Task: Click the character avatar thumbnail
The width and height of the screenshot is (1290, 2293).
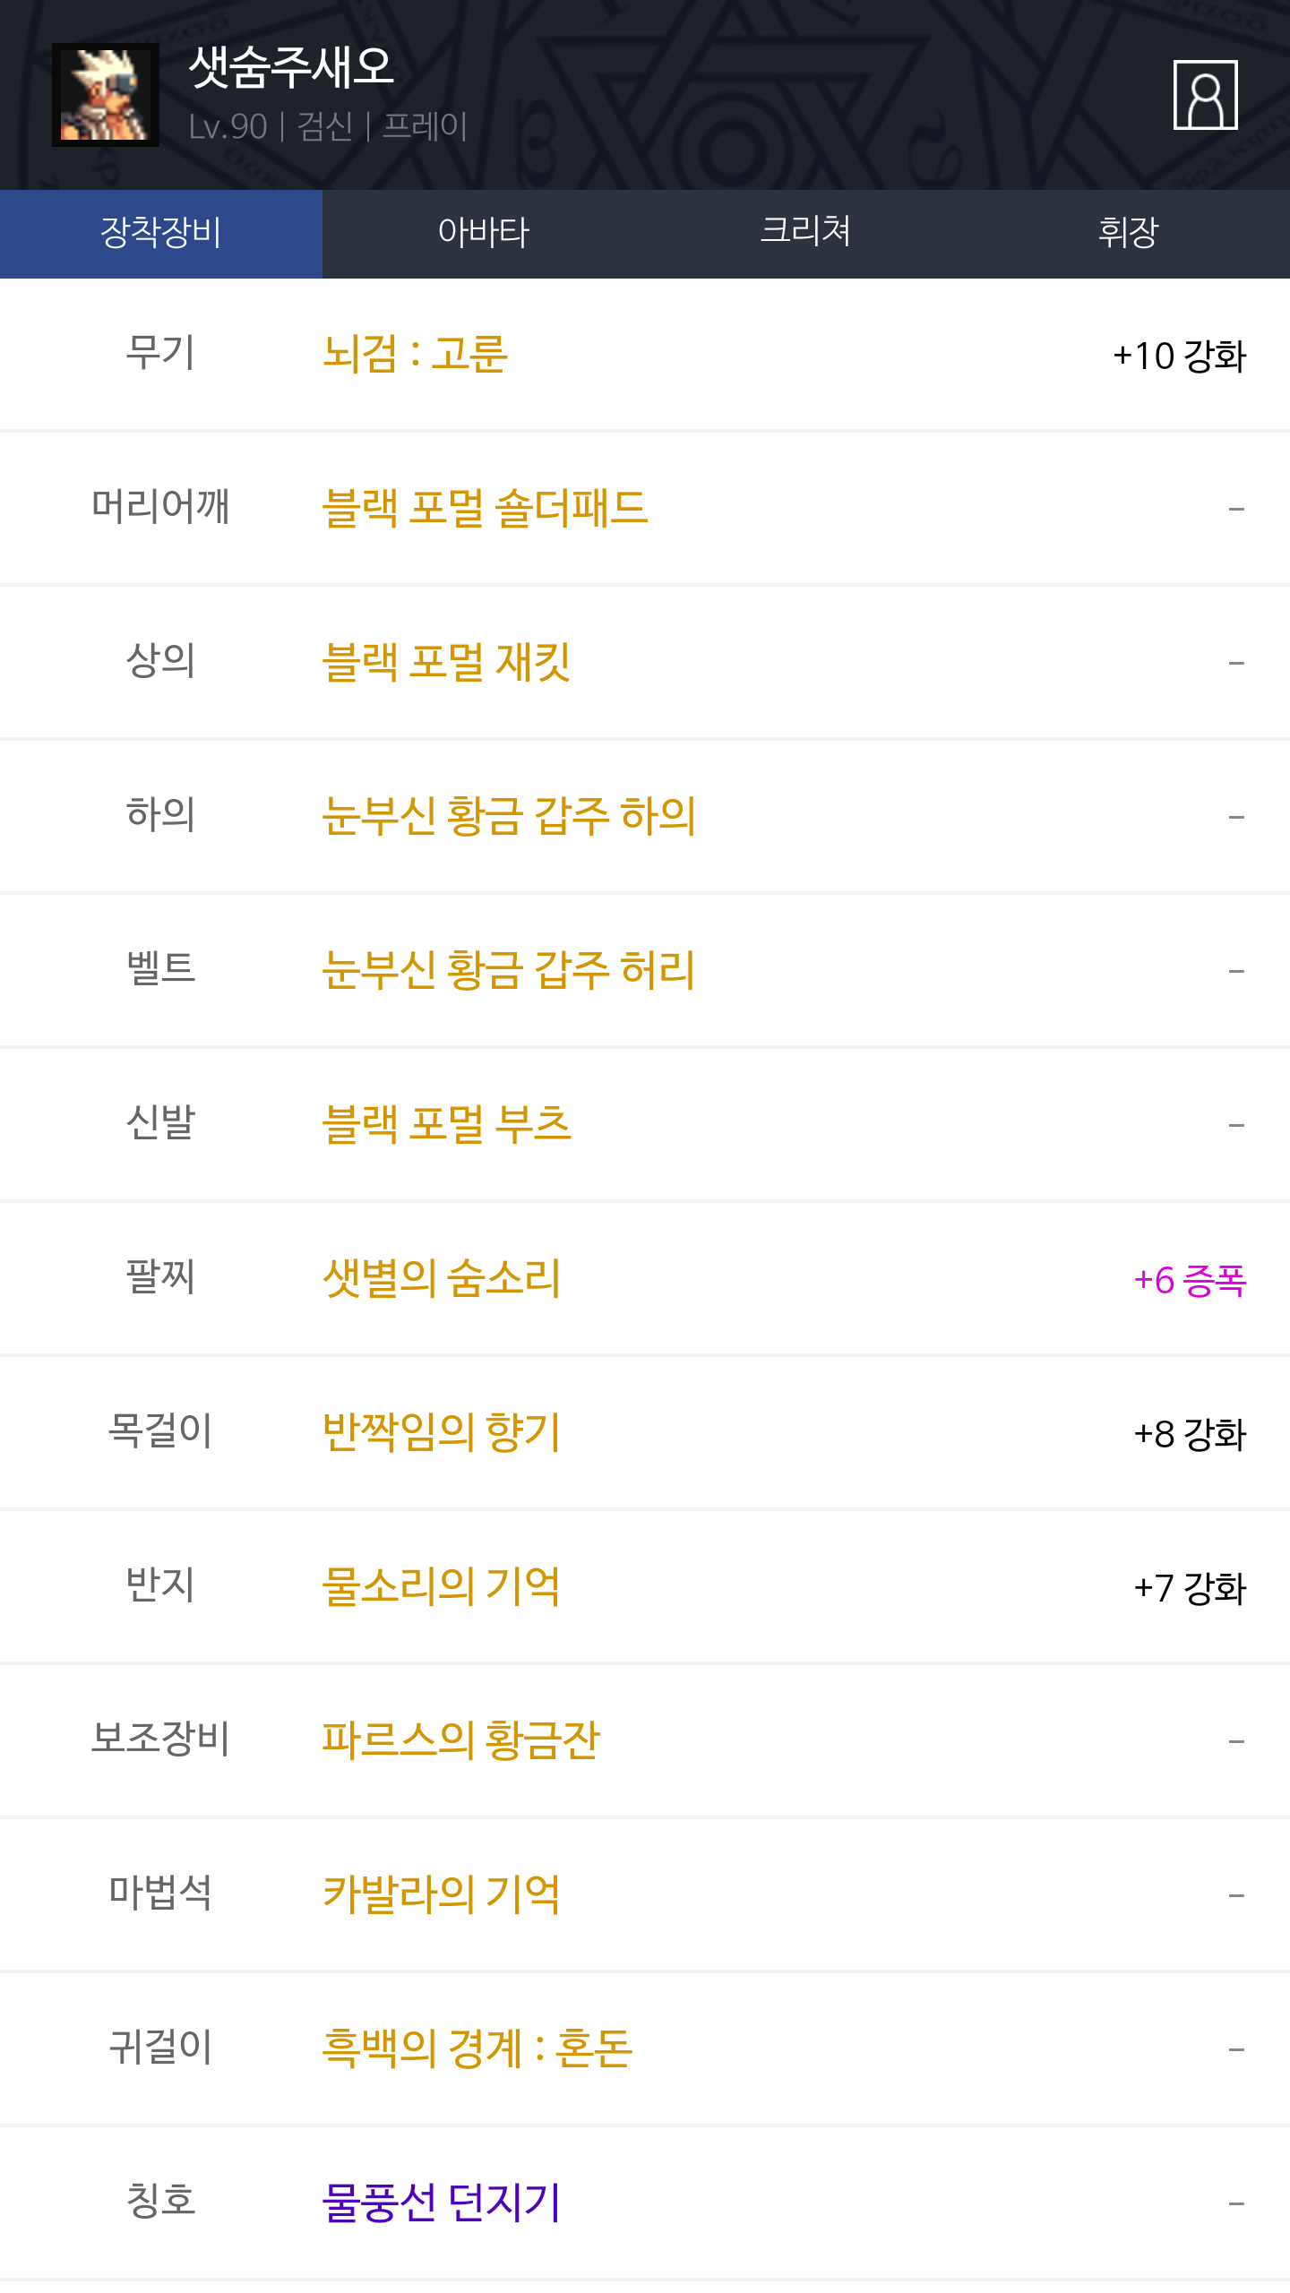Action: coord(106,95)
